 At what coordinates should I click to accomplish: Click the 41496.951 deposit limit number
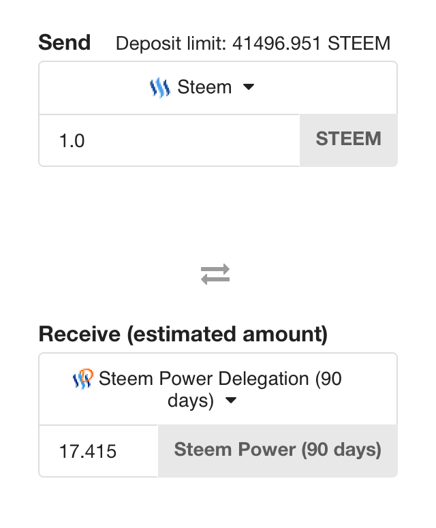[x=278, y=44]
